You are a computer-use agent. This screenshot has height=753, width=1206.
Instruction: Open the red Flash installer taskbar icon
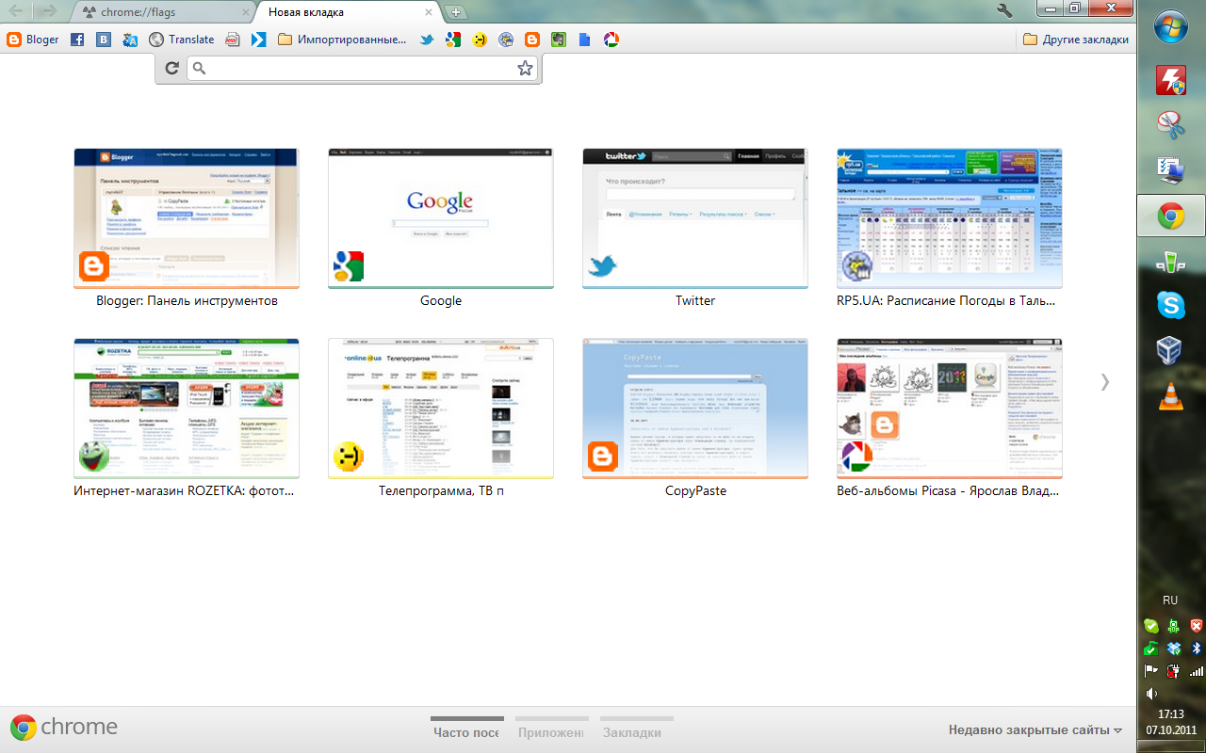click(x=1171, y=81)
